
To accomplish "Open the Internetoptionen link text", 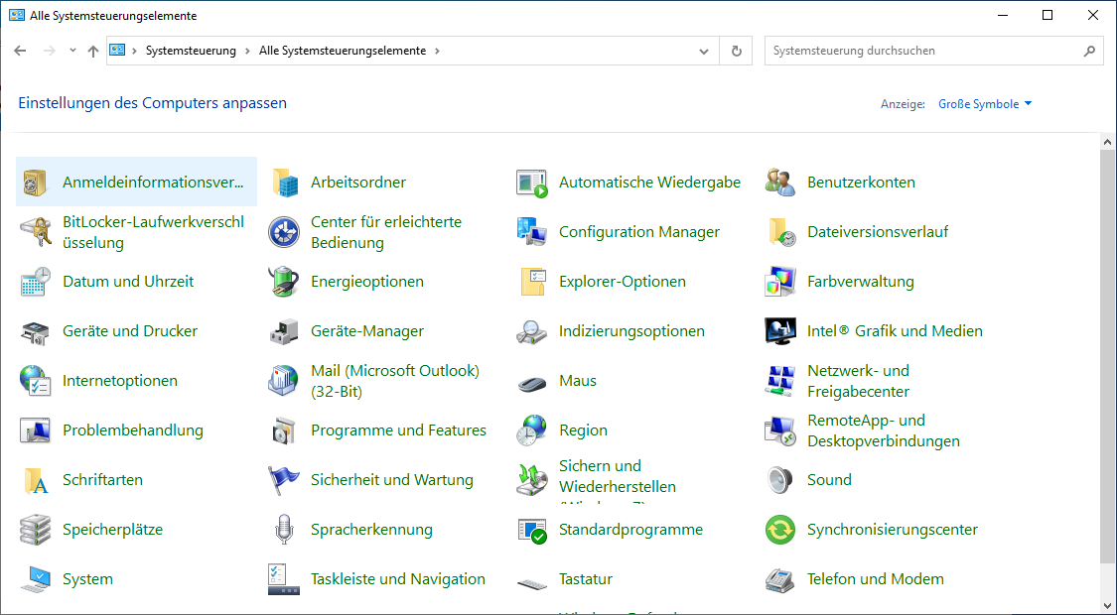I will click(120, 381).
